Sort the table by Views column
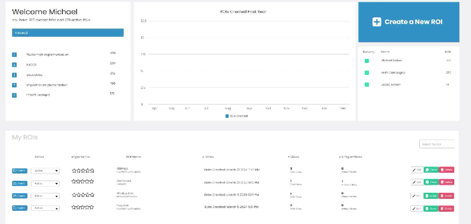Viewport: 471px width, 224px height. 293,157
